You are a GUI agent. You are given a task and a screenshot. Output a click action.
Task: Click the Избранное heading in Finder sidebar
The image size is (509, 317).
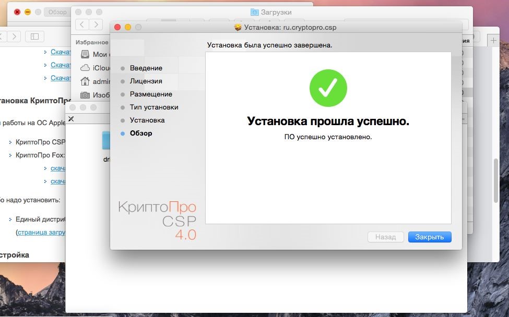92,42
